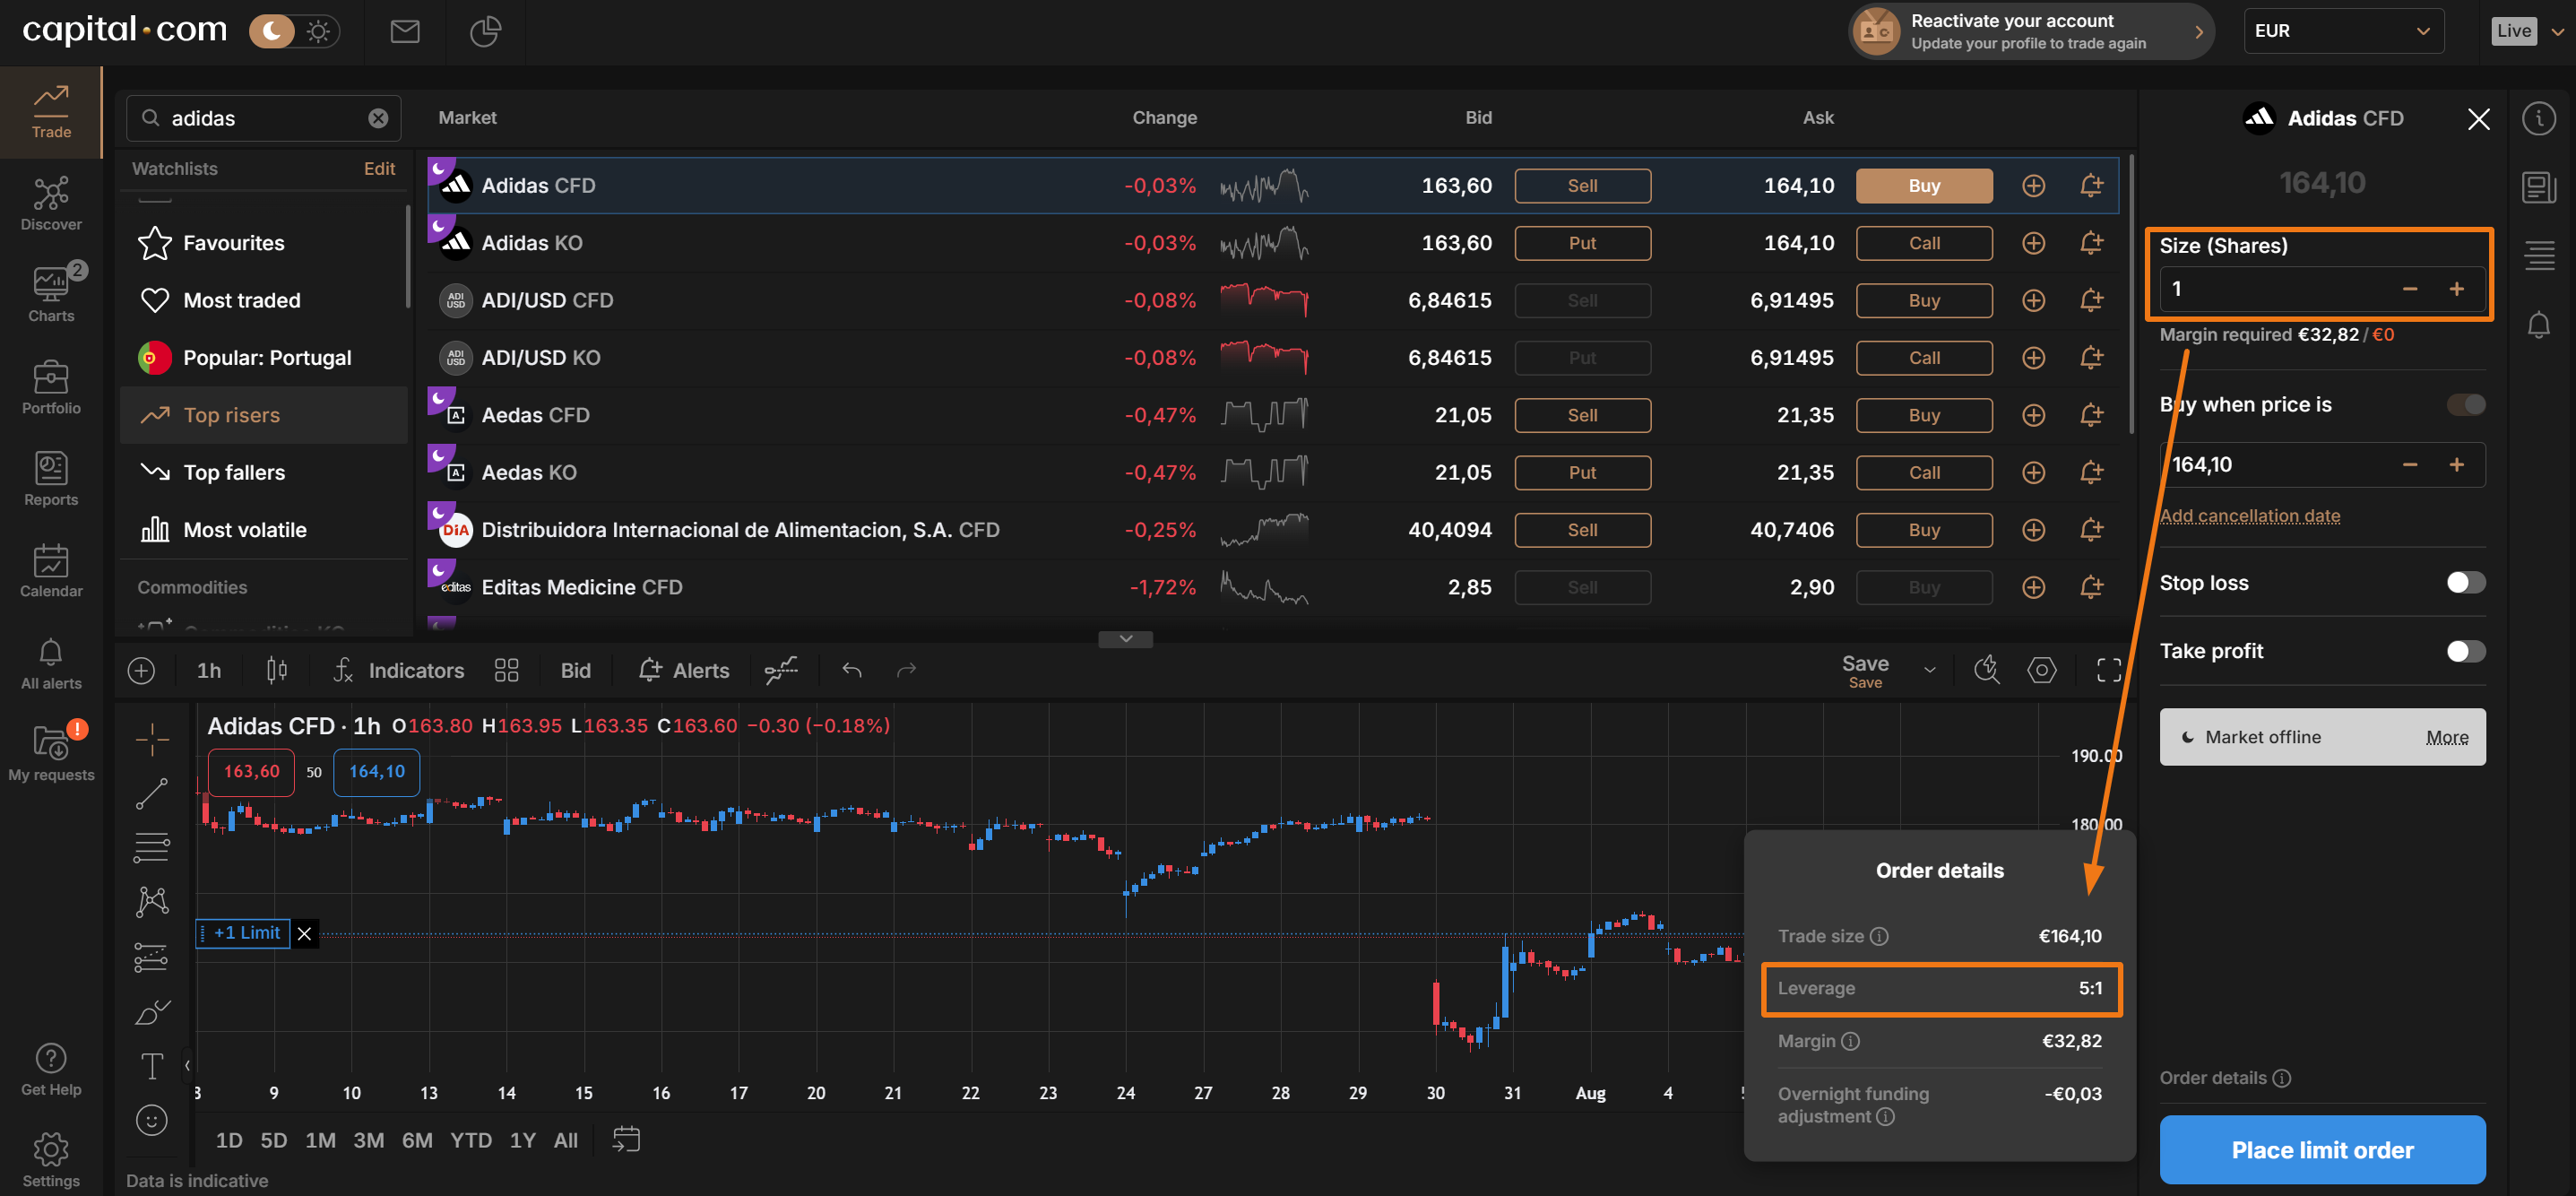Open the 1h timeframe selector
The height and width of the screenshot is (1196, 2576).
pyautogui.click(x=209, y=670)
